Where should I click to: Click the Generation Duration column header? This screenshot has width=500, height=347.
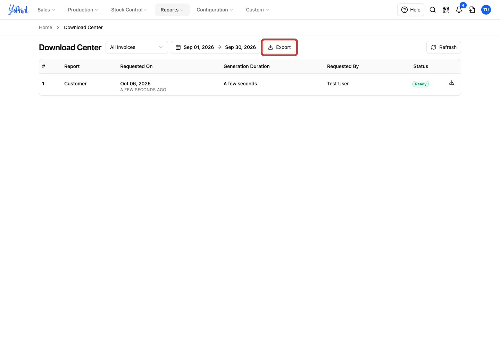click(x=247, y=66)
